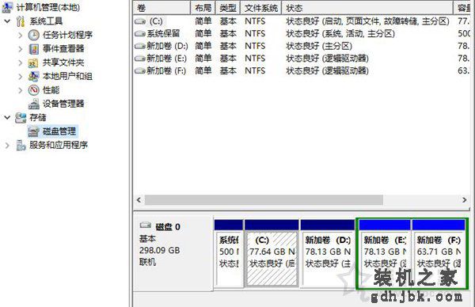The height and width of the screenshot is (307, 475).
Task: Click the 共享文件夹 icon
Action: [33, 63]
